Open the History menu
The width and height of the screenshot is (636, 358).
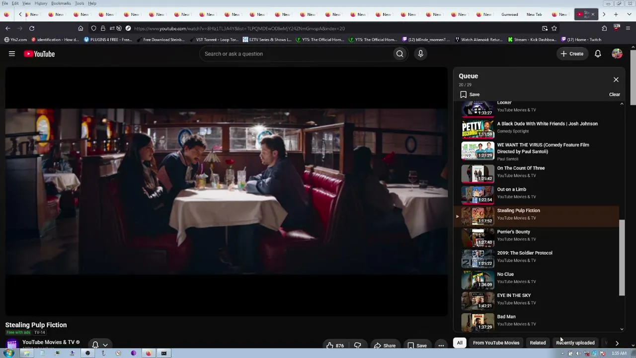41,3
